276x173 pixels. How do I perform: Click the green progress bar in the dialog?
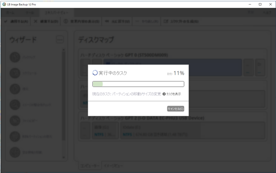(138, 84)
